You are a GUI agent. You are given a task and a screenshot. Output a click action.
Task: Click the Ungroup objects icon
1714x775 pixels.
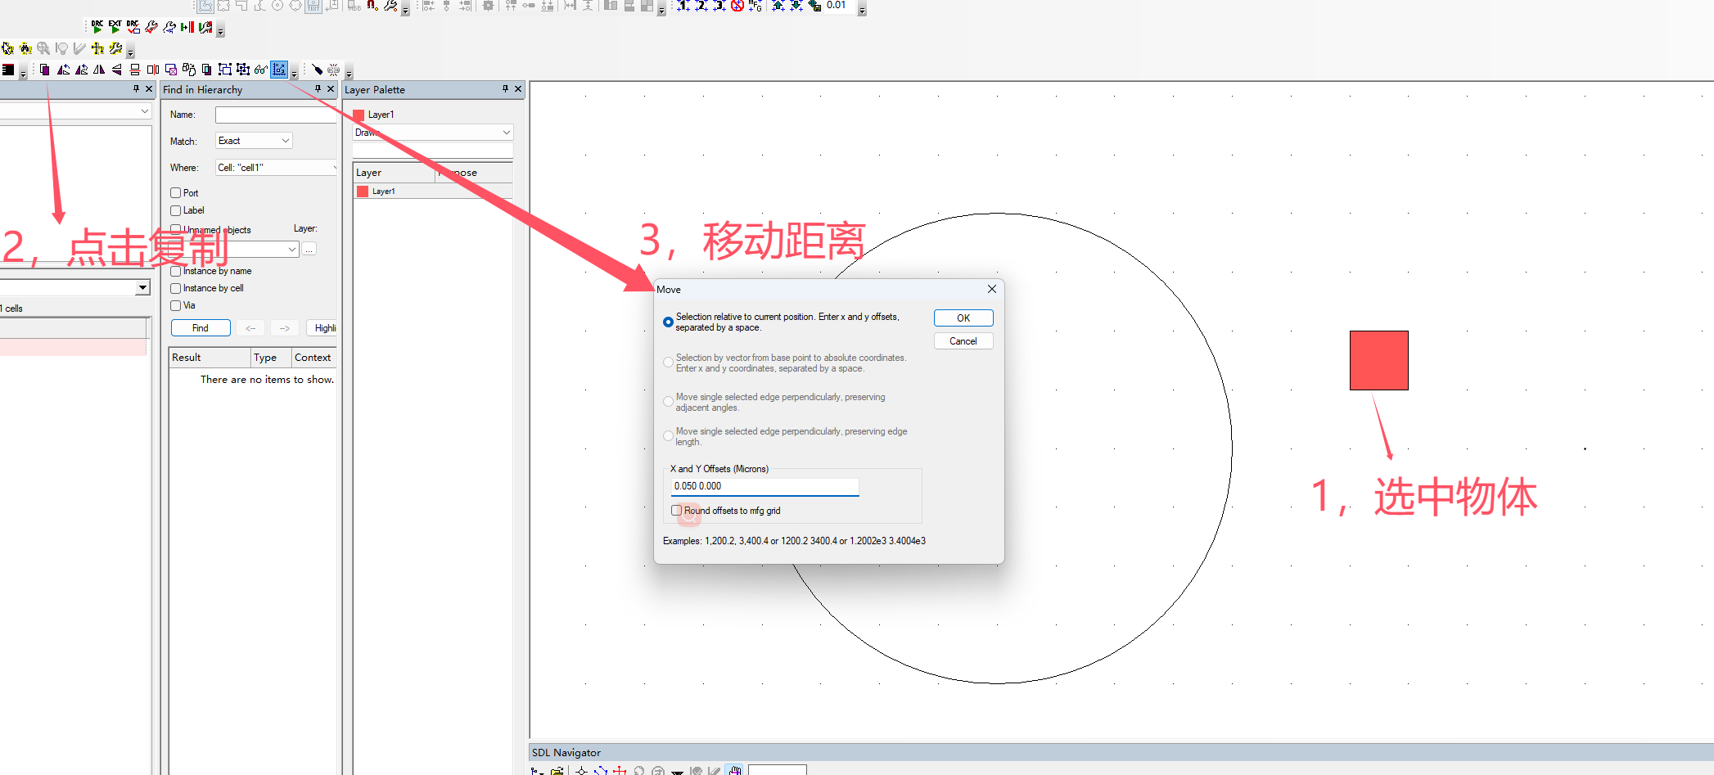click(243, 70)
